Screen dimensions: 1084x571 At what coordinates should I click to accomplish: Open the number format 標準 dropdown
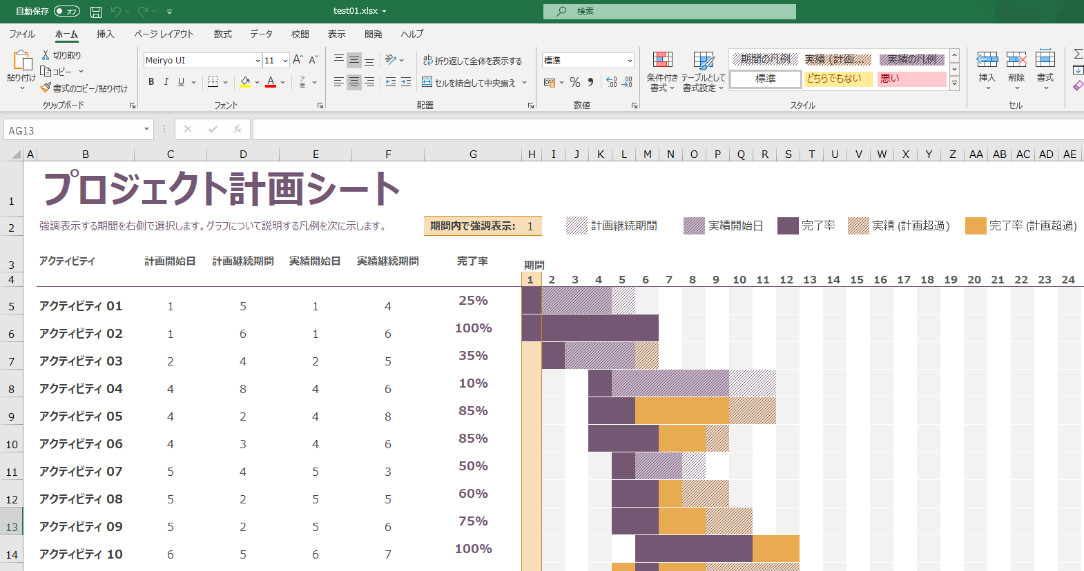(x=630, y=61)
